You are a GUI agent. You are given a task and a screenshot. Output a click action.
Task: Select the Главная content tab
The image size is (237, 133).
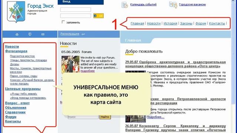pyautogui.click(x=133, y=40)
